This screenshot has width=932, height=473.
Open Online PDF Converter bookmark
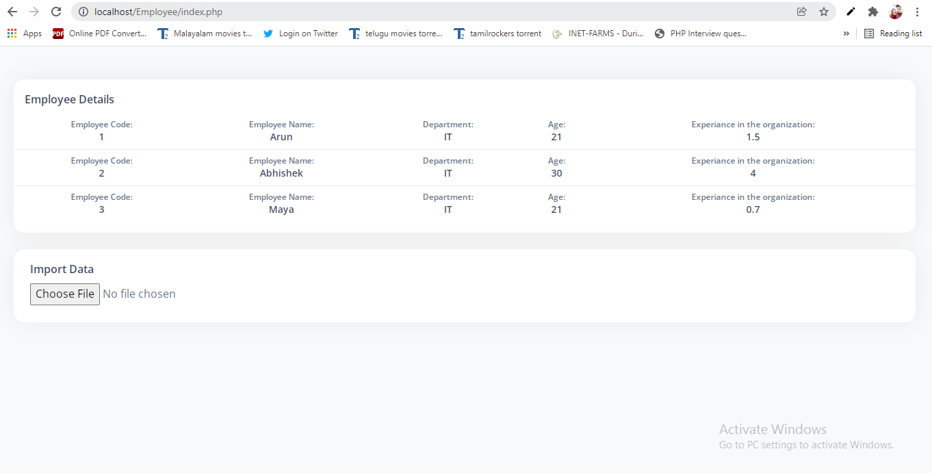(x=100, y=34)
